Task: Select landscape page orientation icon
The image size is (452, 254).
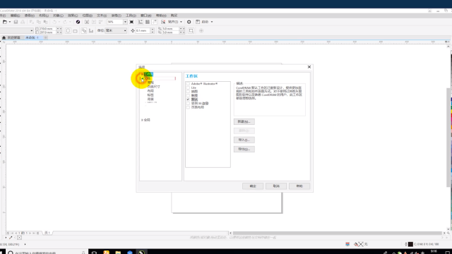Action: (x=75, y=30)
